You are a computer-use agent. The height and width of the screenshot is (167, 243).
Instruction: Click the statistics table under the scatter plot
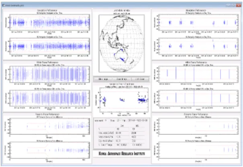[x=122, y=133]
